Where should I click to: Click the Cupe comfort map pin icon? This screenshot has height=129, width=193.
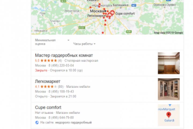(112, 12)
